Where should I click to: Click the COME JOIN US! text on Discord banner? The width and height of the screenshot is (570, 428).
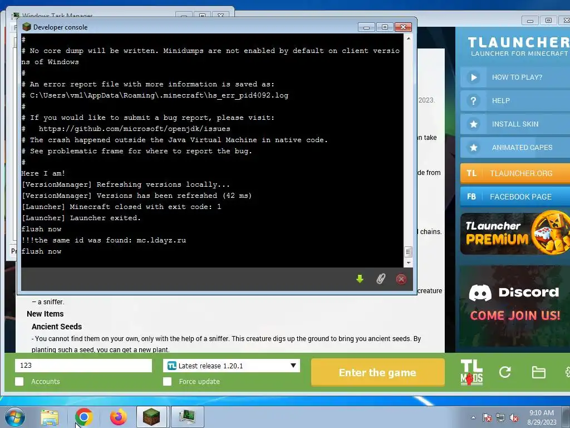click(x=515, y=315)
